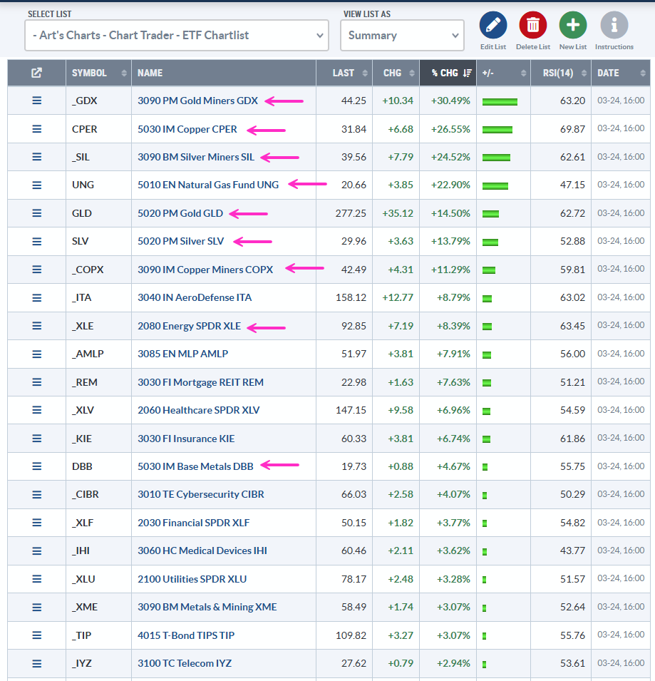The height and width of the screenshot is (681, 655).
Task: Open the row menu icon for _ITA
Action: pos(37,298)
